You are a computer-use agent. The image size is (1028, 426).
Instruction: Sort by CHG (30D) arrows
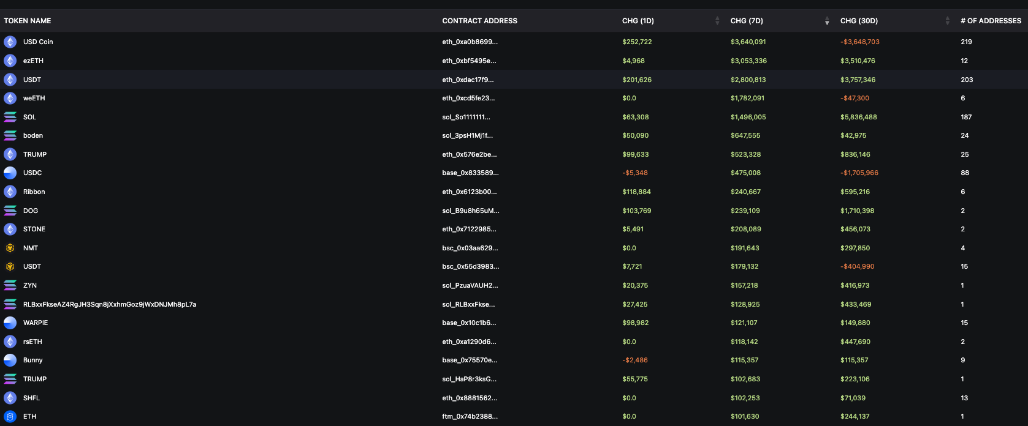click(x=948, y=21)
